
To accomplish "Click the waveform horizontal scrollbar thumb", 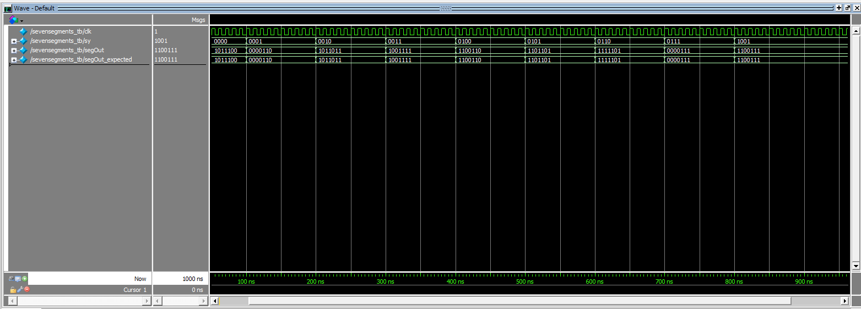I will pos(519,301).
